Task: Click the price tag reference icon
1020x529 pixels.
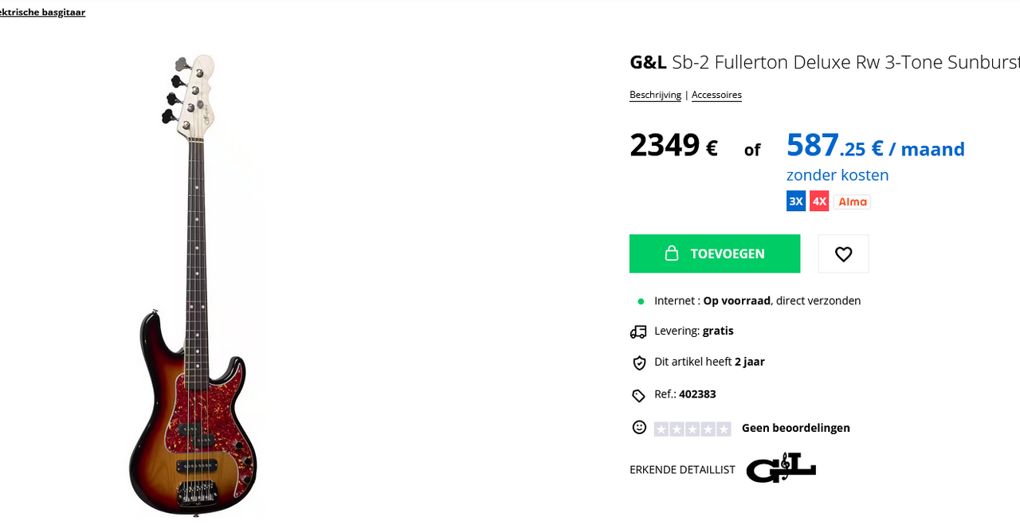Action: tap(638, 395)
